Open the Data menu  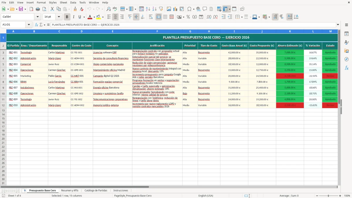73,2
